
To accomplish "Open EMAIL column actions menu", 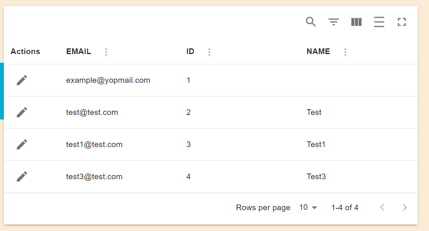I will tap(106, 52).
